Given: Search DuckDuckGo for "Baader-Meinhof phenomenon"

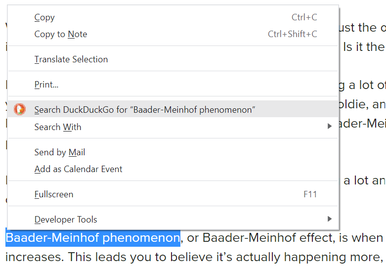Looking at the screenshot, I should pos(173,109).
